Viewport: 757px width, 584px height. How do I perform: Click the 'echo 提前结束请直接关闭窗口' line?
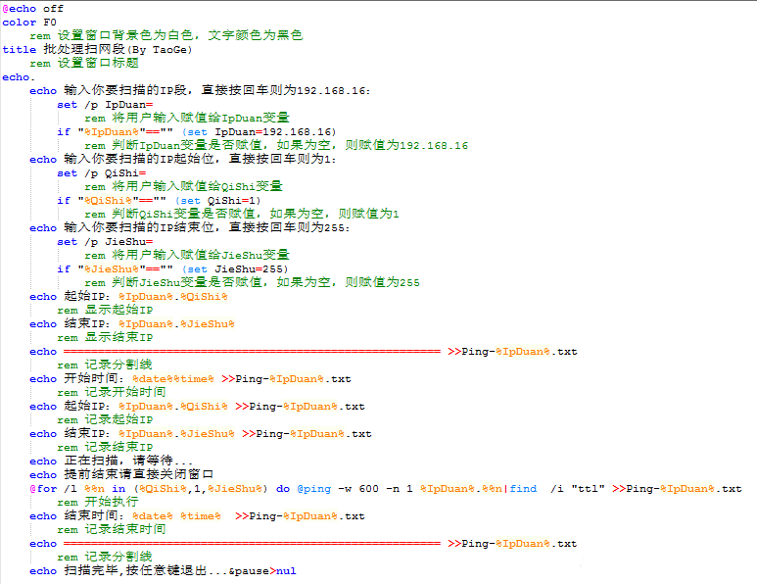[121, 474]
